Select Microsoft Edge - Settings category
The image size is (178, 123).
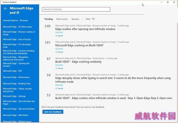(14, 96)
